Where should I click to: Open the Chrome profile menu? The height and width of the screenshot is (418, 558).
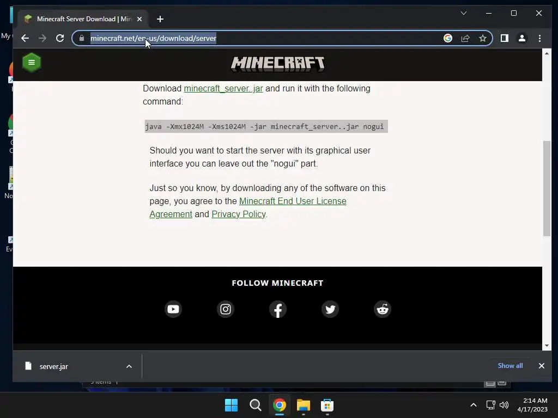tap(522, 38)
